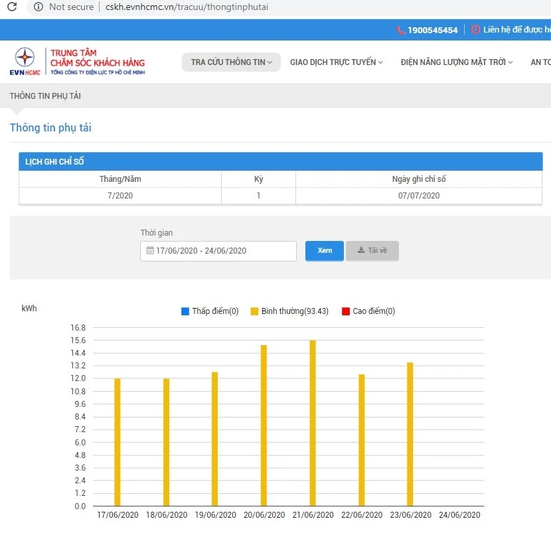Viewport: 551px width, 535px height.
Task: Expand Tra cứu thông tin menu
Action: tap(231, 62)
